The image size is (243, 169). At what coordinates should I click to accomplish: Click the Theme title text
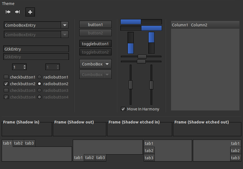(x=8, y=4)
